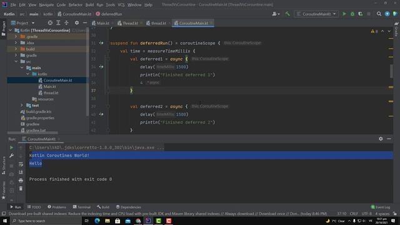Start debugging with the bug icon
The width and height of the screenshot is (400, 225).
(x=352, y=14)
